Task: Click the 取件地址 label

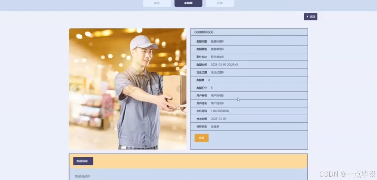Action: coord(202,57)
